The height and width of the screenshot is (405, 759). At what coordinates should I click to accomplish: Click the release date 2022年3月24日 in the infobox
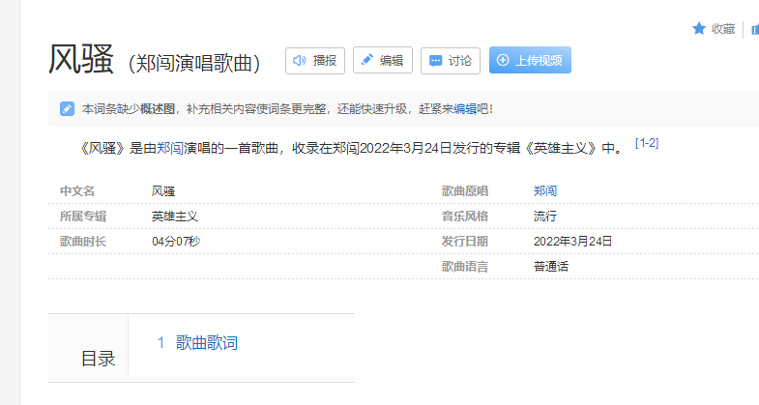(572, 241)
